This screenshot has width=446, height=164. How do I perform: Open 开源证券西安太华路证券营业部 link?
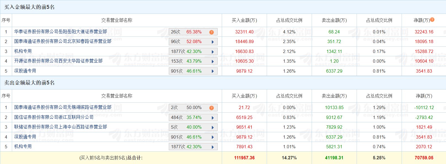(x=58, y=61)
